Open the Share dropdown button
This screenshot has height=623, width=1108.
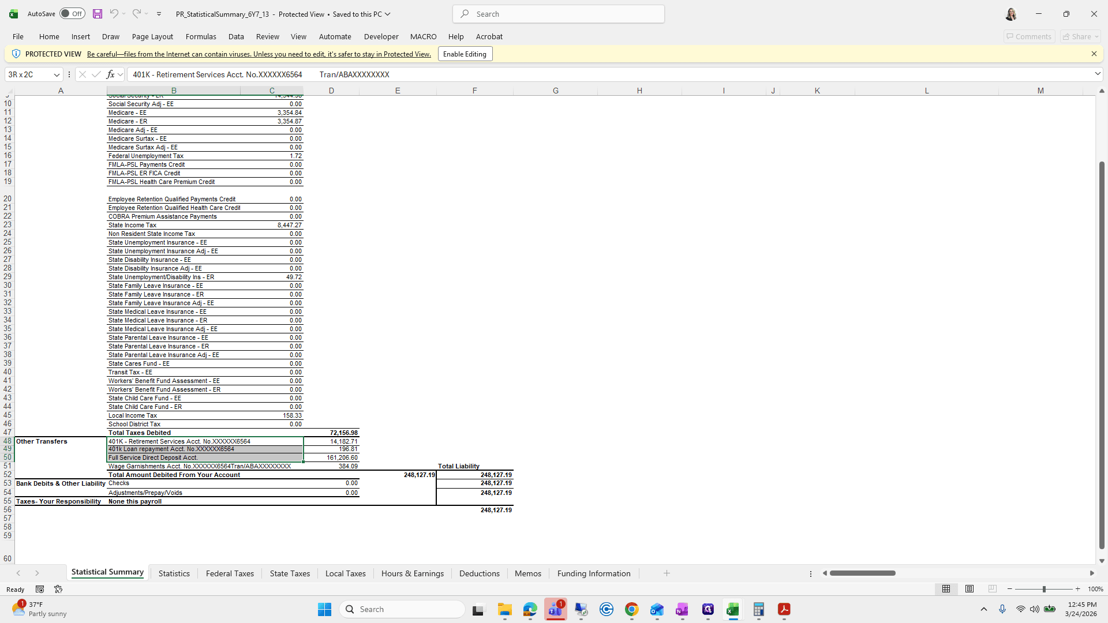[1081, 36]
